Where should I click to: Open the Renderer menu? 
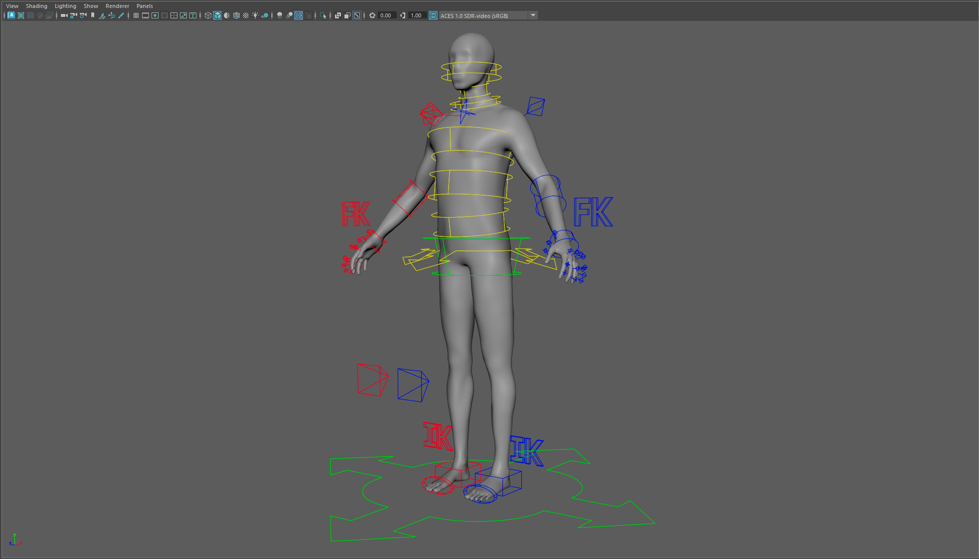(x=118, y=5)
